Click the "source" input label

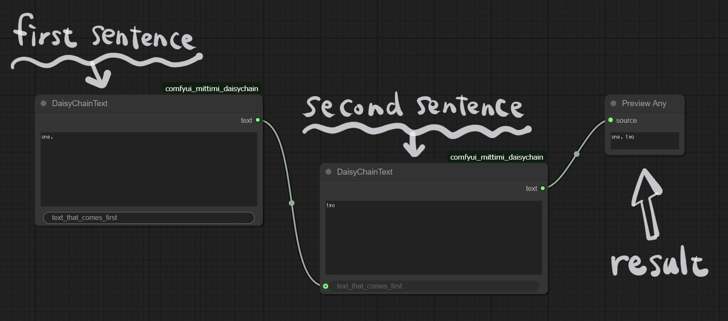627,120
